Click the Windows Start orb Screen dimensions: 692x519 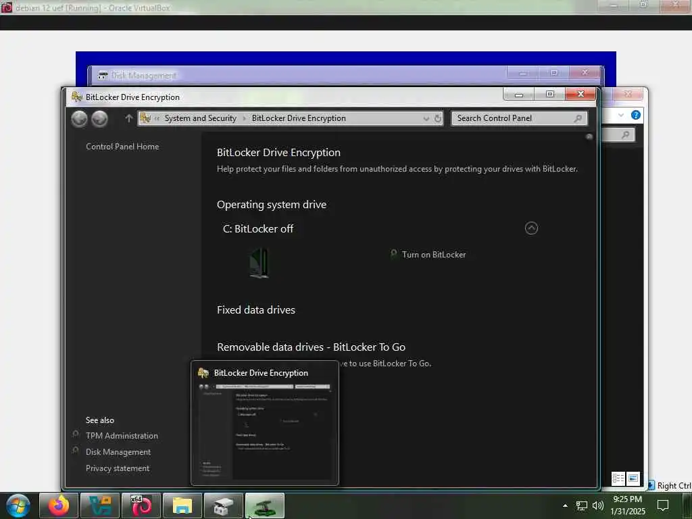click(x=18, y=505)
